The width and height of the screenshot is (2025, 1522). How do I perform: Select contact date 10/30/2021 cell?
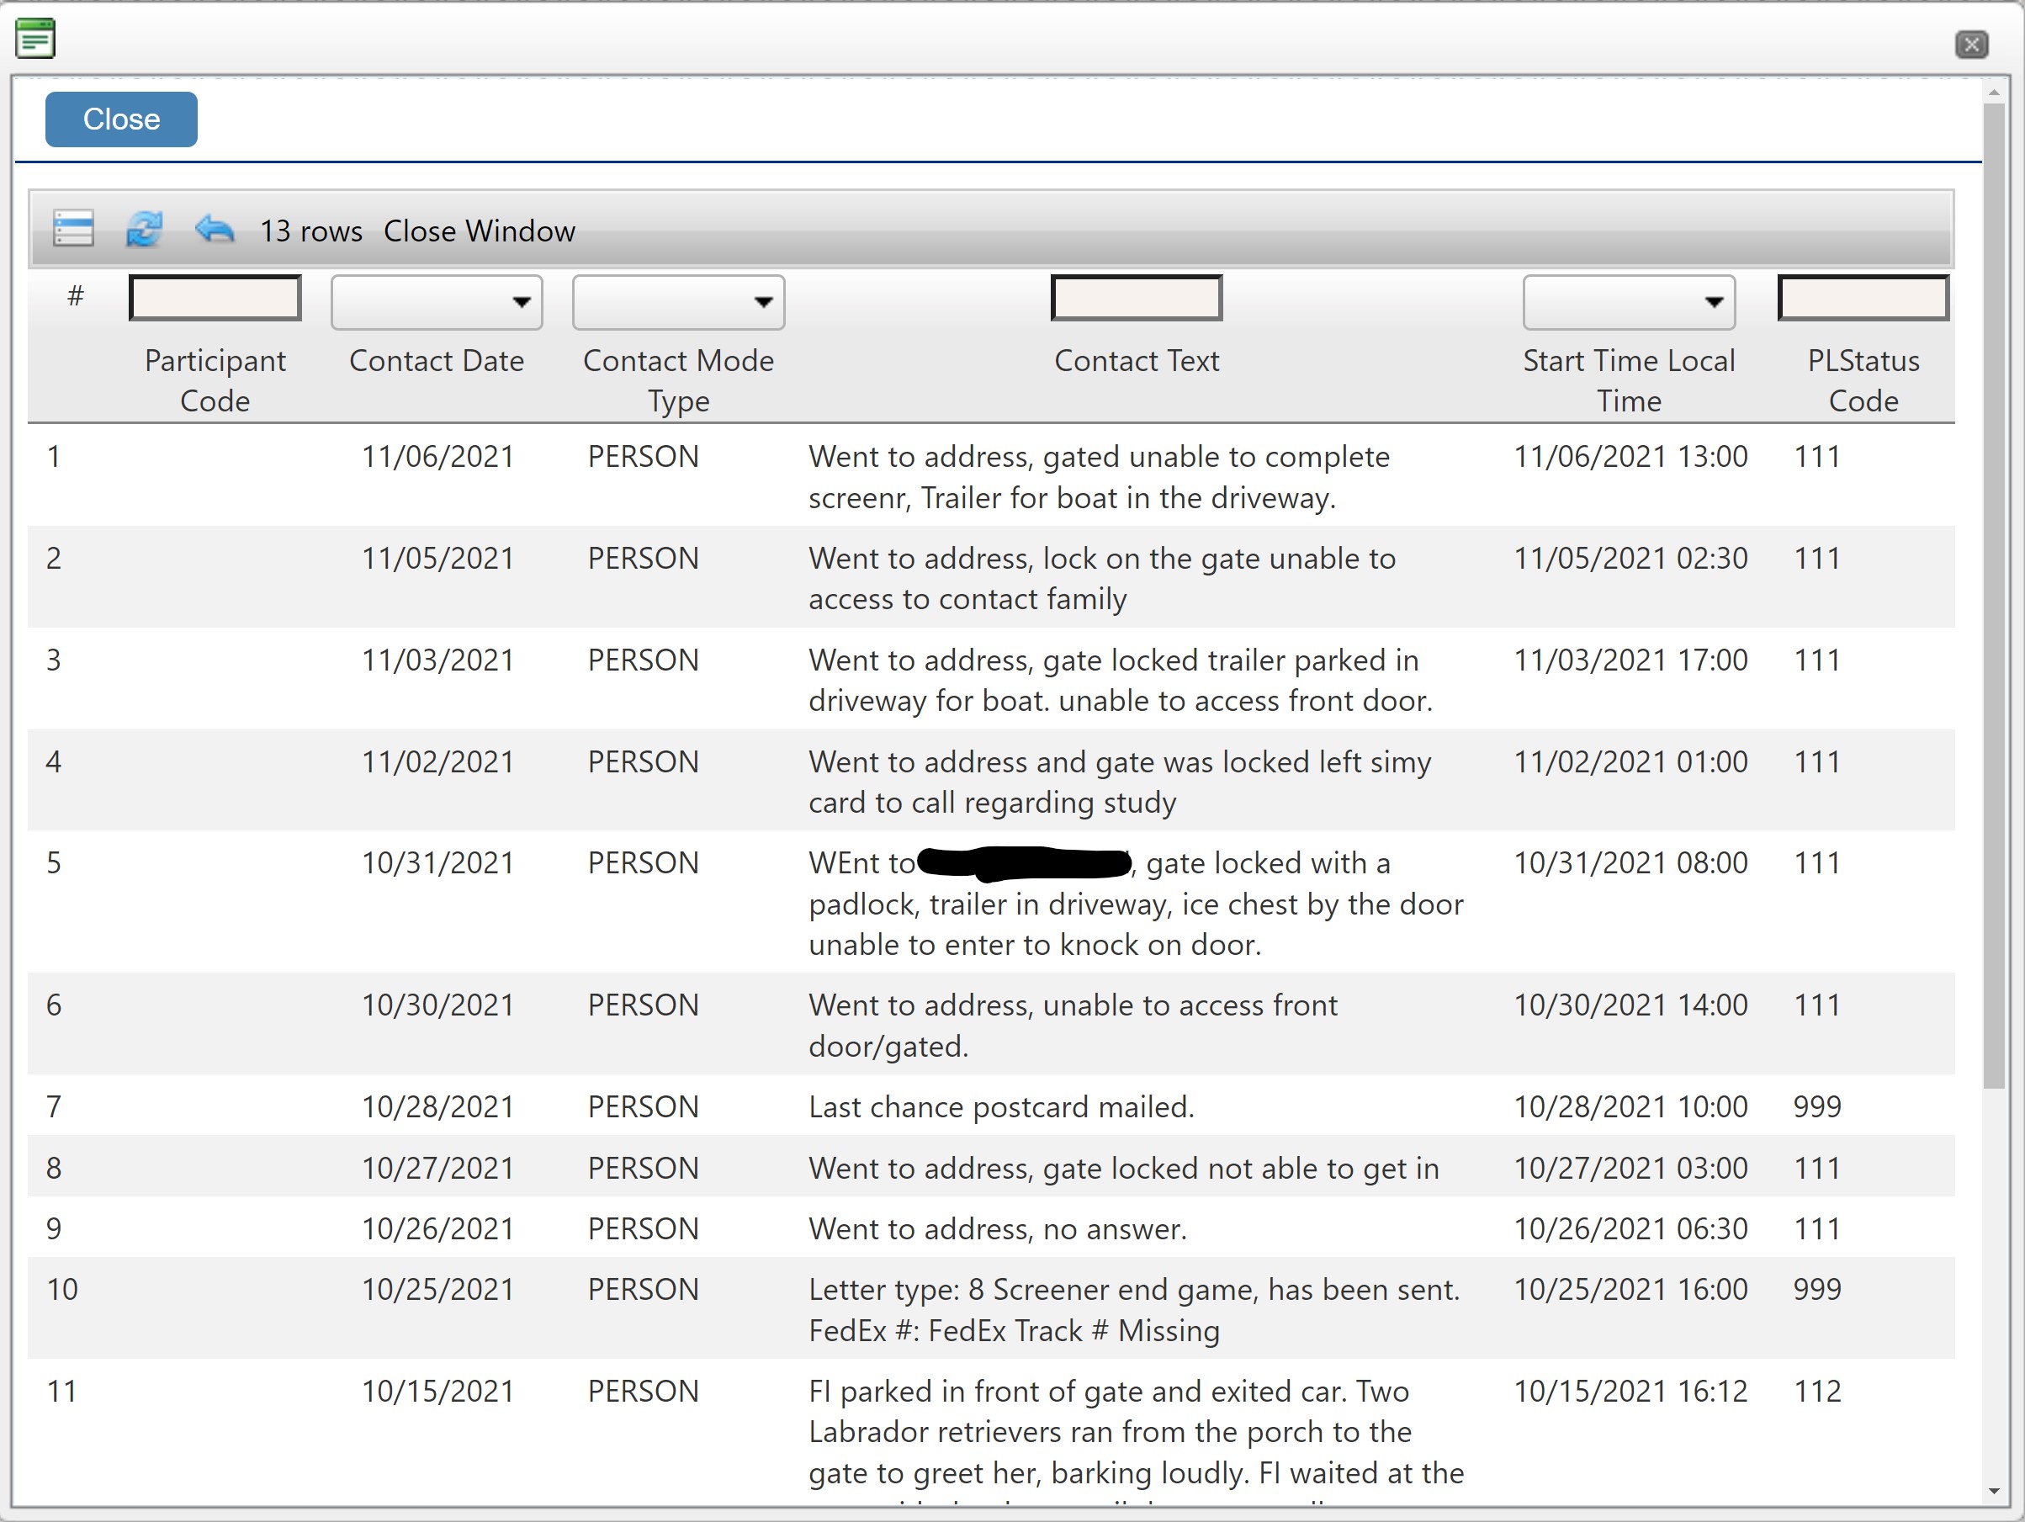[x=437, y=1005]
